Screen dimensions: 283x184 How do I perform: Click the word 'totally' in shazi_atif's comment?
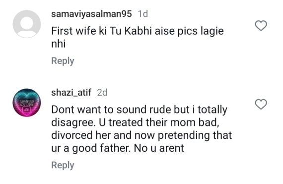pos(212,110)
